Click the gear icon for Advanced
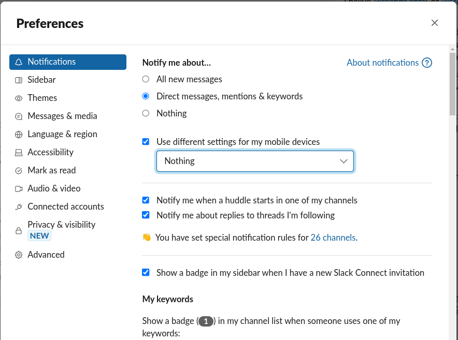 (19, 255)
